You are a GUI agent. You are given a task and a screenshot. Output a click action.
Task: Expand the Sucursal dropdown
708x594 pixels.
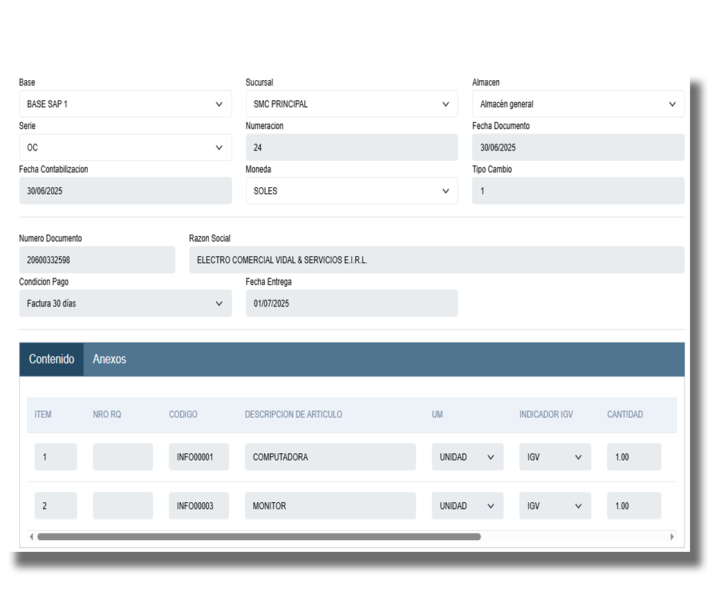click(x=351, y=104)
